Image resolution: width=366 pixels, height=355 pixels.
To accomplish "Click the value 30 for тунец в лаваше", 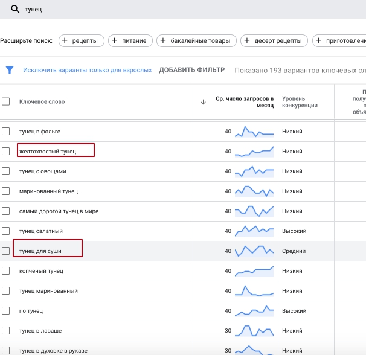I will point(228,331).
